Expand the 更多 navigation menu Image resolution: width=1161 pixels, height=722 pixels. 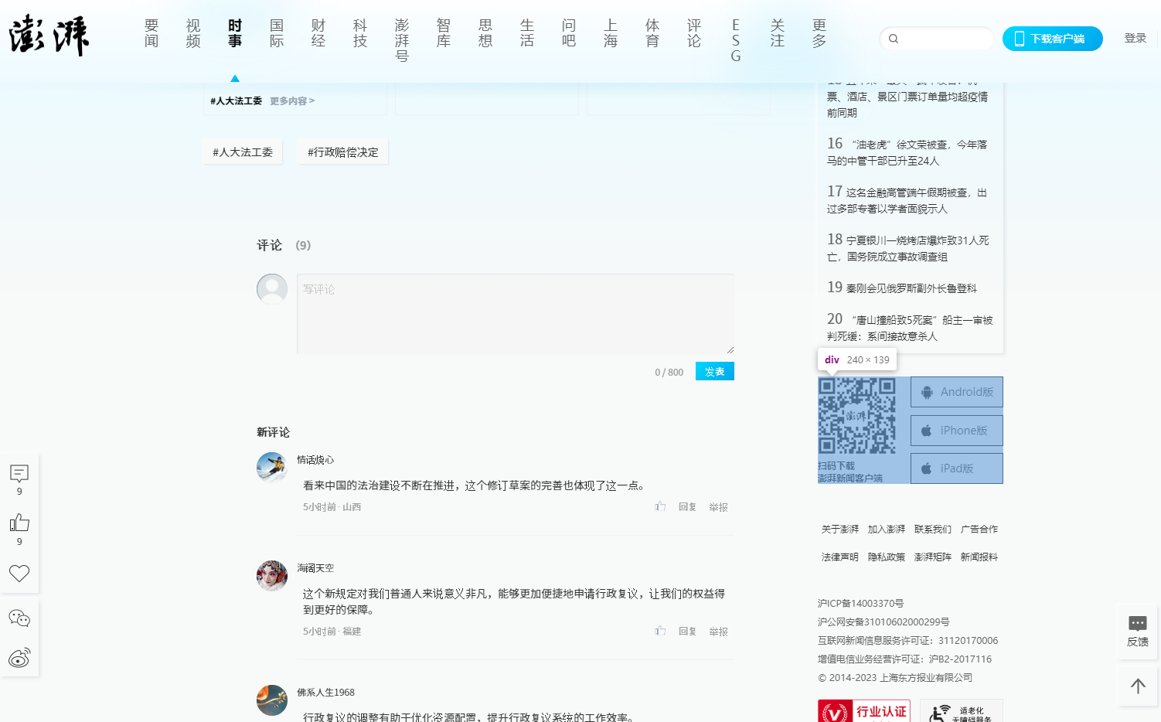coord(818,34)
